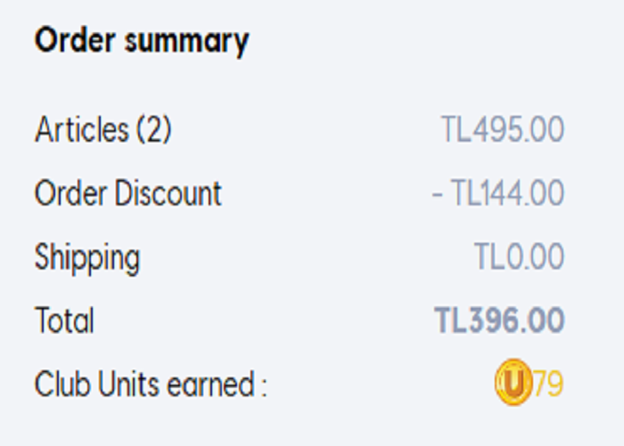Click the 79 club units value

click(548, 384)
